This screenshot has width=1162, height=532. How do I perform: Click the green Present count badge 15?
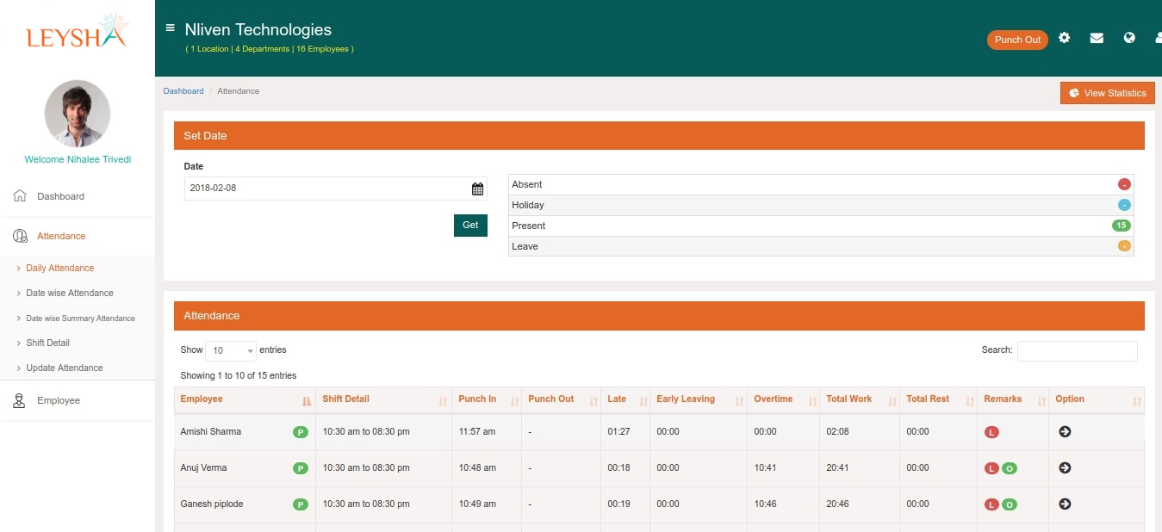[1121, 226]
